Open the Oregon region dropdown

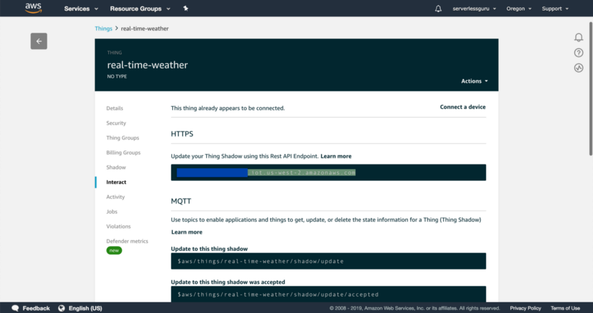(519, 8)
